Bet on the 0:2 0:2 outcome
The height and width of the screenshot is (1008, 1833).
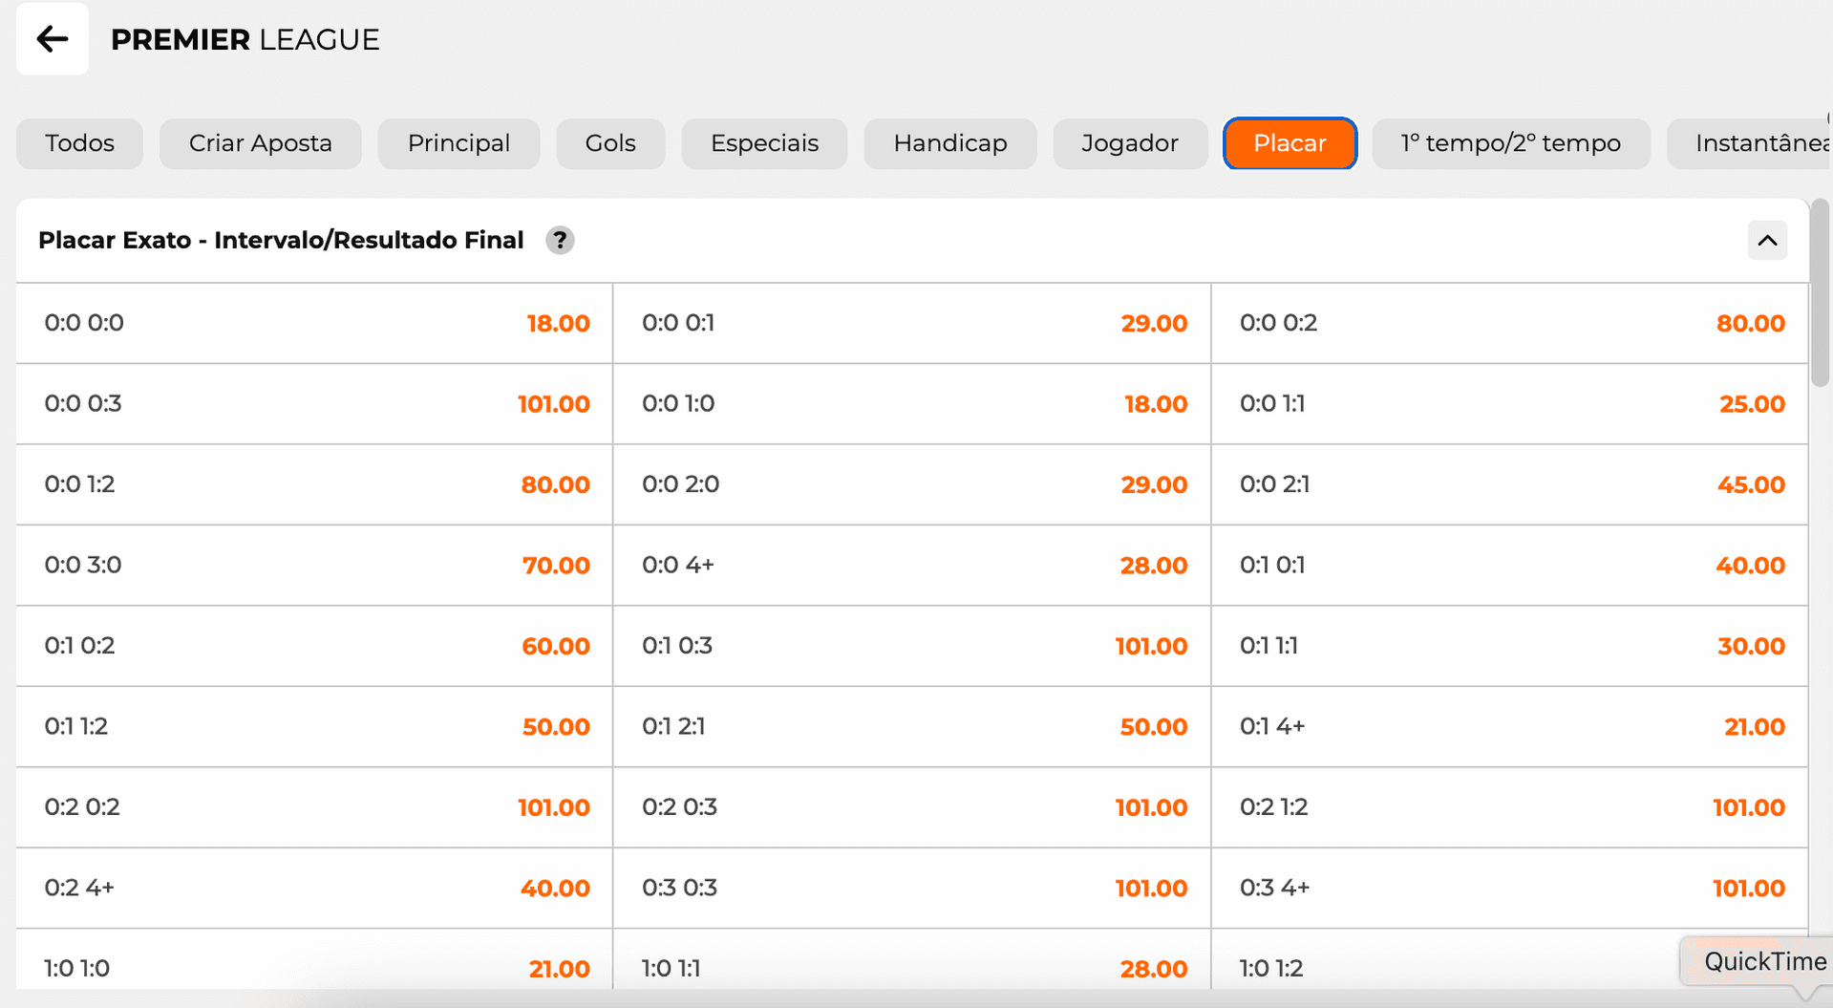tap(314, 807)
